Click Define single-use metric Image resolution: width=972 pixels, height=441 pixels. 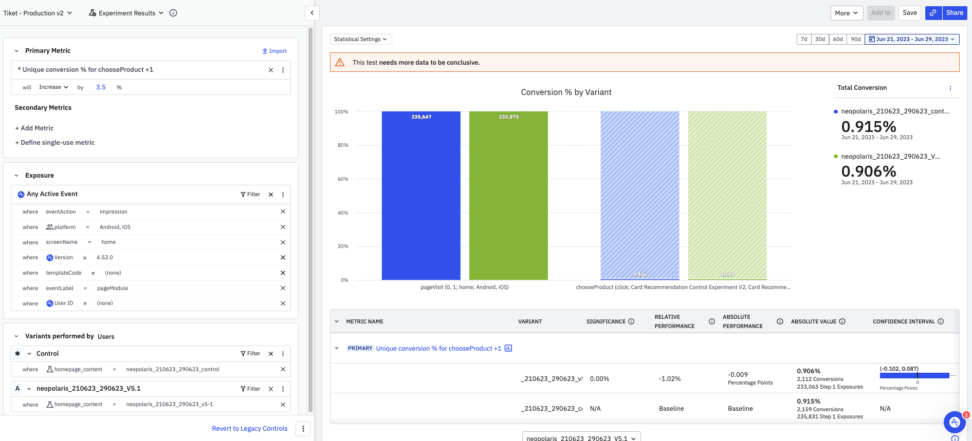[x=55, y=143]
